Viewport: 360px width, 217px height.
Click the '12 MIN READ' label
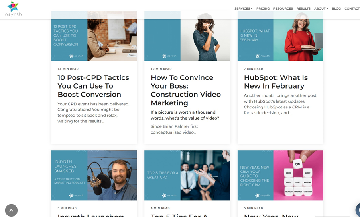pos(161,69)
